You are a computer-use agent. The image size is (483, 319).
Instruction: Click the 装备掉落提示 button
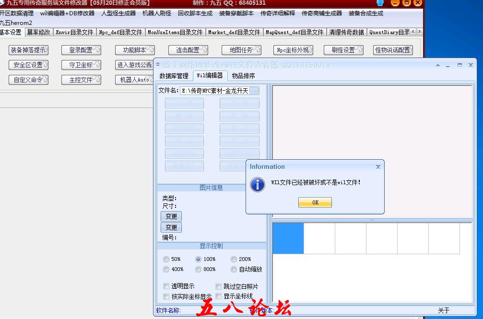coord(28,50)
